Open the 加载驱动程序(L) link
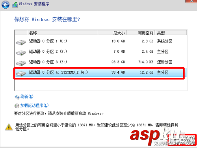197x148 pixels. click(x=34, y=105)
